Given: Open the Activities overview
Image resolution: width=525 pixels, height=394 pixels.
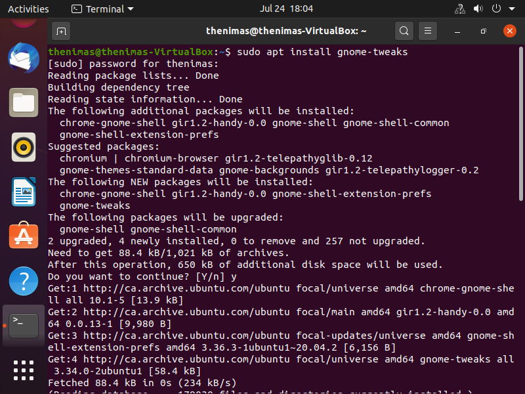Looking at the screenshot, I should point(28,9).
